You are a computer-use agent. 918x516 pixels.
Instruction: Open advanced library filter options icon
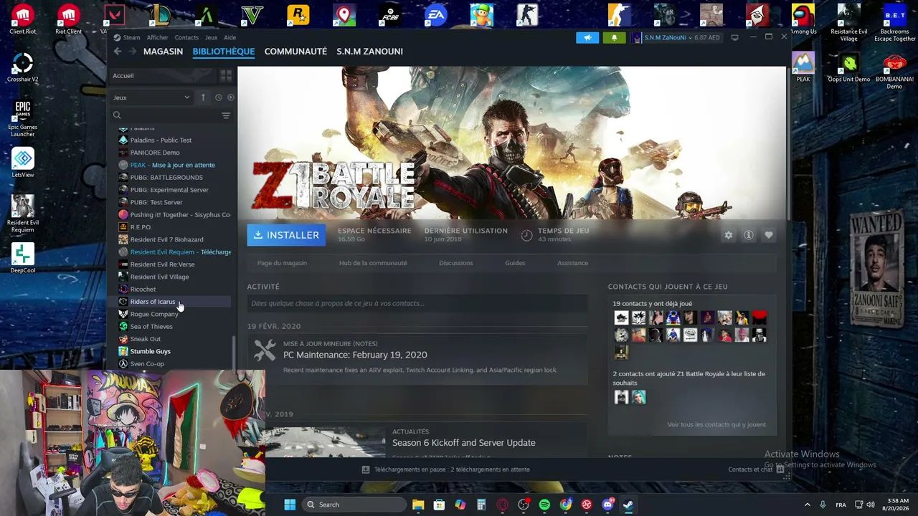pos(226,115)
